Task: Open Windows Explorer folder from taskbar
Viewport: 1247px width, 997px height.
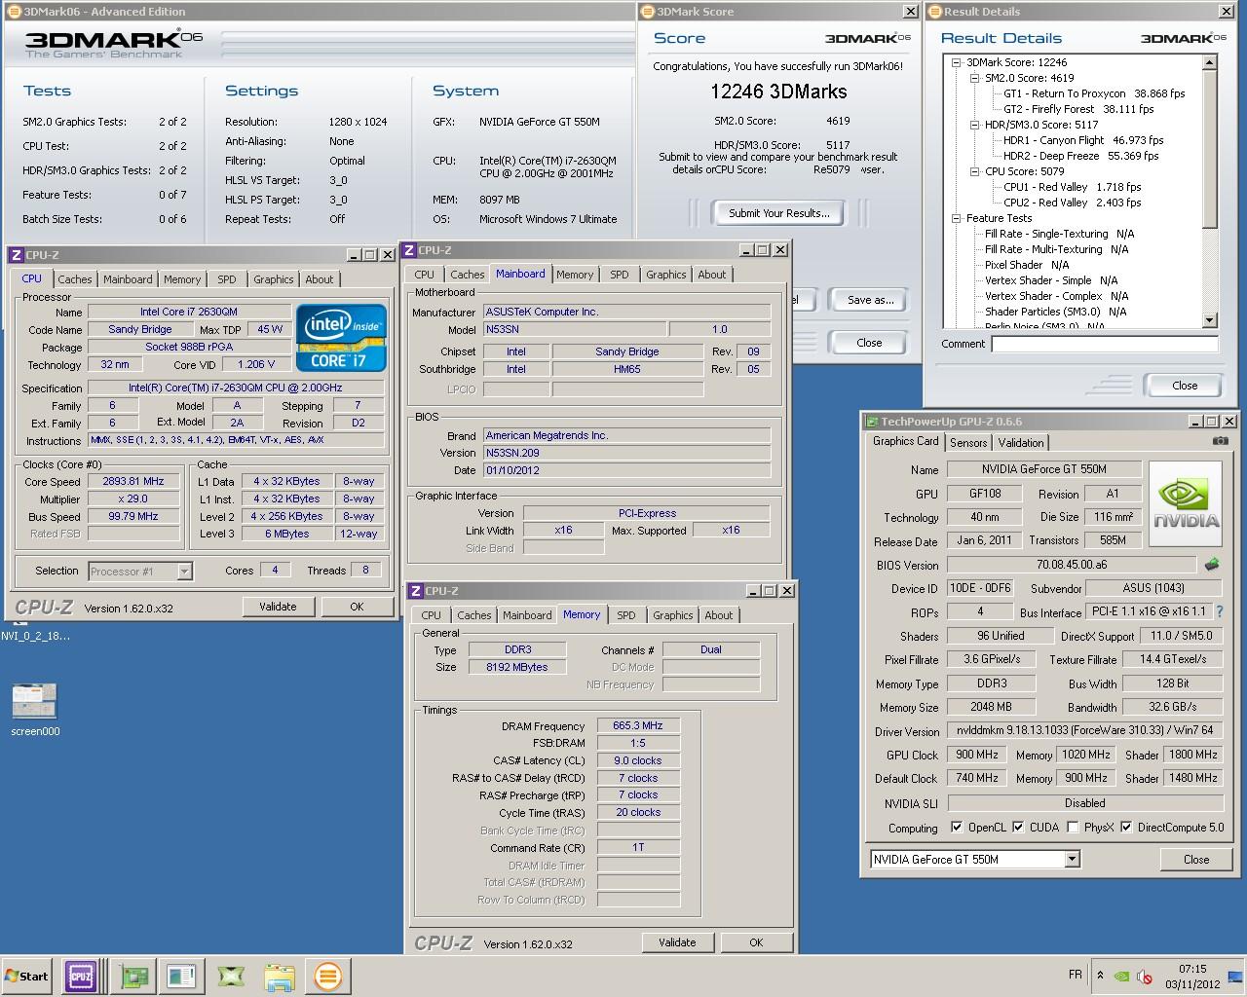Action: (x=280, y=977)
